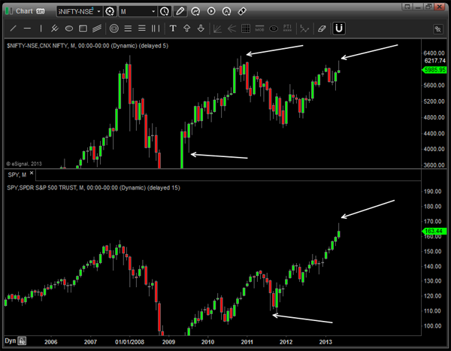Select the left-pointing fan arrow tool

click(232, 29)
